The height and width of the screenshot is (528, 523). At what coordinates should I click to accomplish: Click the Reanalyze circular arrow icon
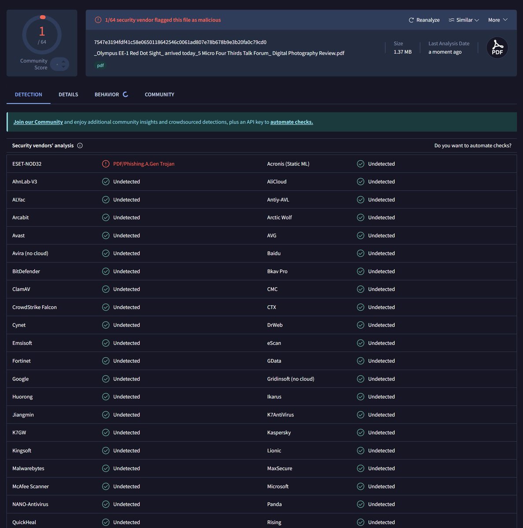click(411, 20)
